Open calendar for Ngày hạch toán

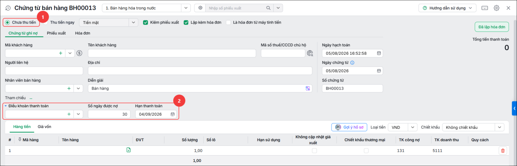point(379,53)
